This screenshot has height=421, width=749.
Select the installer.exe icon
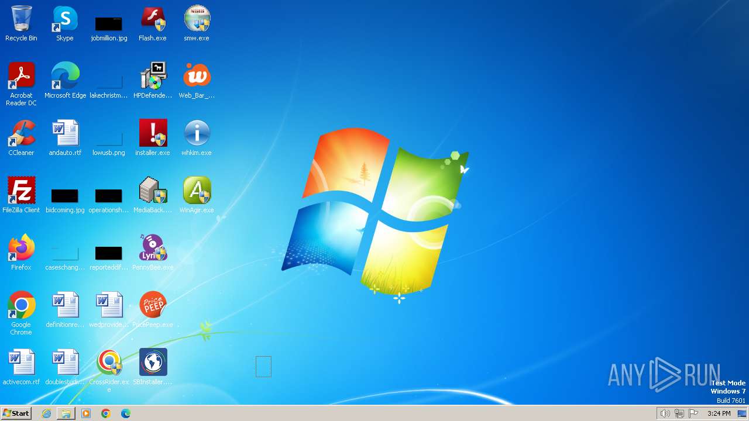coord(153,138)
